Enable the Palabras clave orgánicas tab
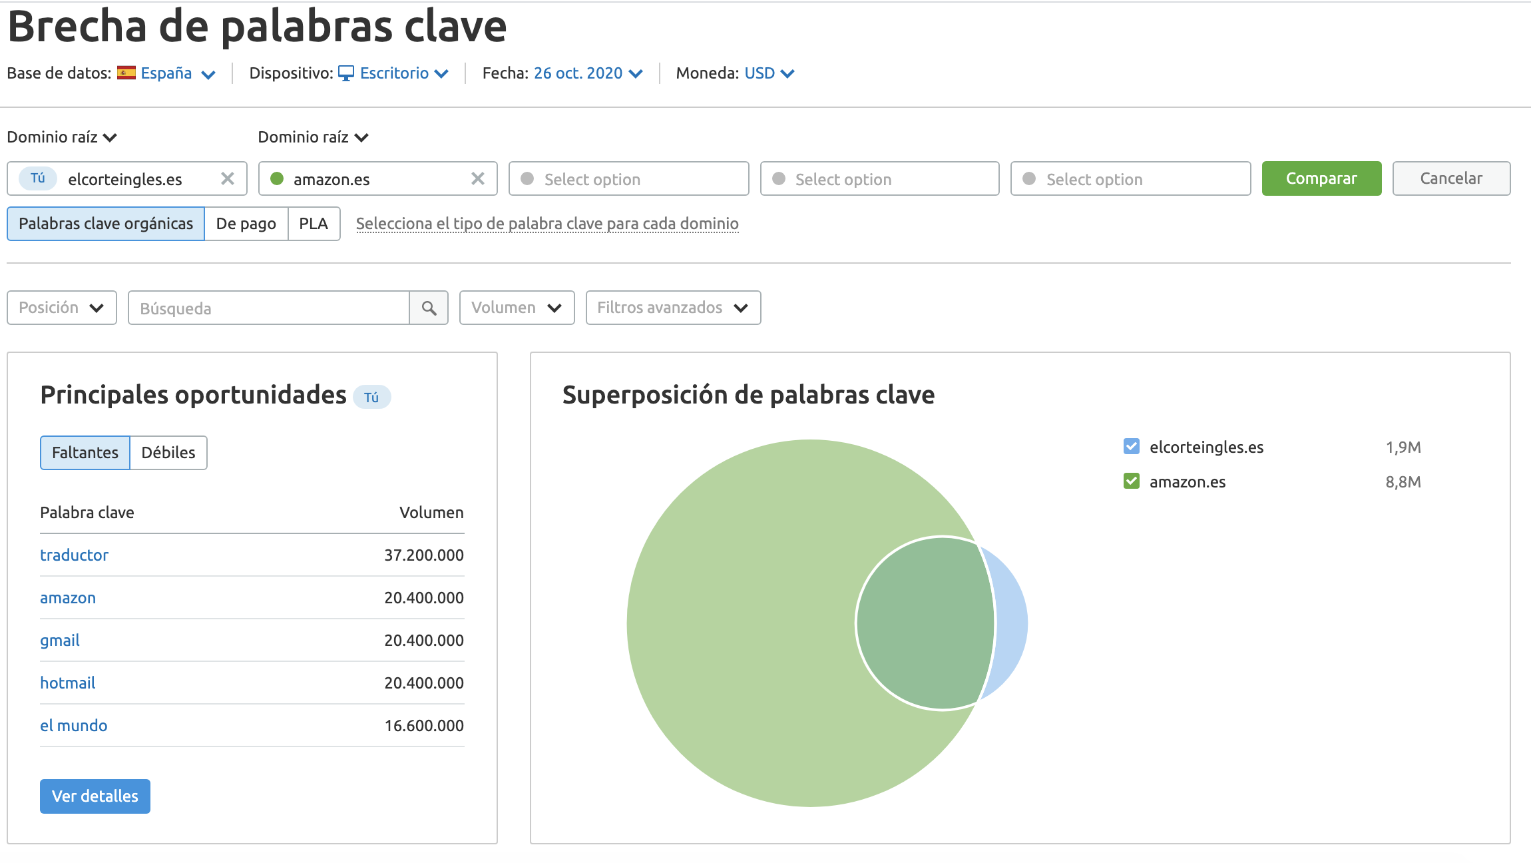Image resolution: width=1531 pixels, height=863 pixels. point(105,223)
